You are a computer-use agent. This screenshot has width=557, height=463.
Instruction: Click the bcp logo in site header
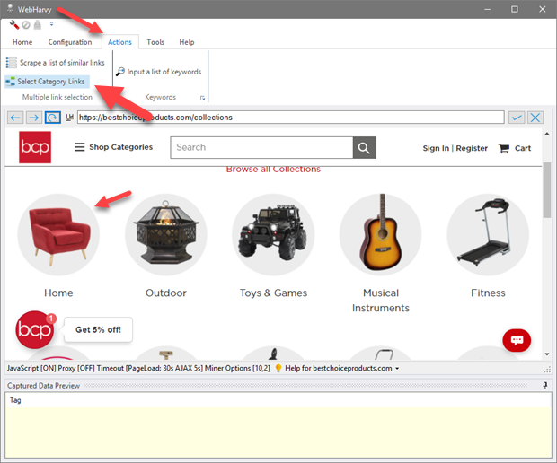35,148
